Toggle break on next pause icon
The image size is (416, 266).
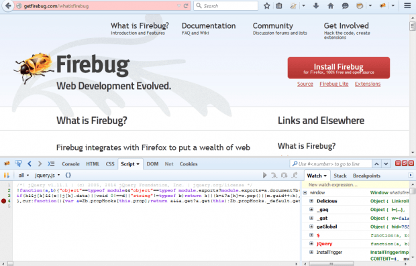click(x=6, y=175)
